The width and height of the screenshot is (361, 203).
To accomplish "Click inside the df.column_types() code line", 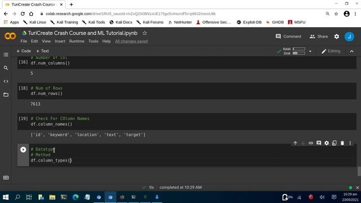I will click(x=51, y=160).
